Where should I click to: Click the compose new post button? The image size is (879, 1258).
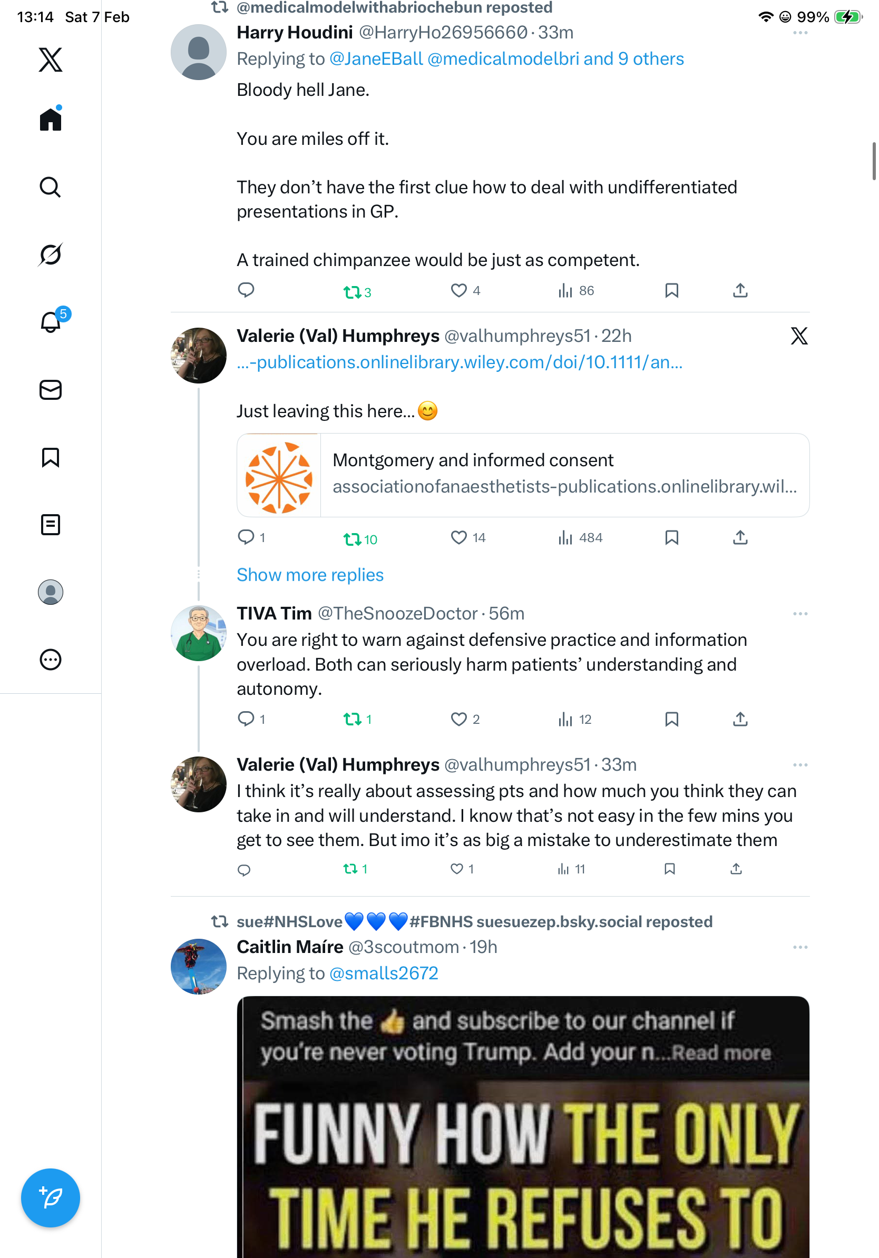point(51,1197)
